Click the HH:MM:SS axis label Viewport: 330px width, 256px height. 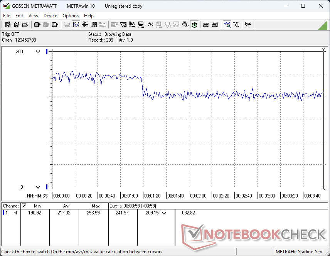pyautogui.click(x=37, y=196)
